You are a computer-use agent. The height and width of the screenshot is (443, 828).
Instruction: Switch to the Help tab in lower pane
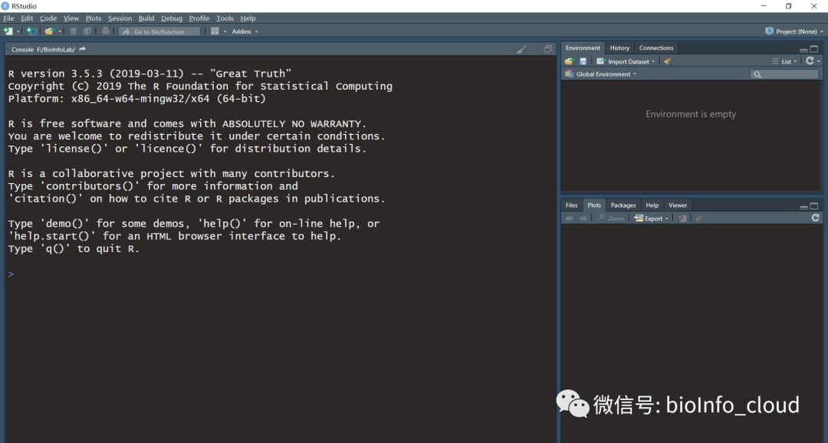pyautogui.click(x=652, y=205)
